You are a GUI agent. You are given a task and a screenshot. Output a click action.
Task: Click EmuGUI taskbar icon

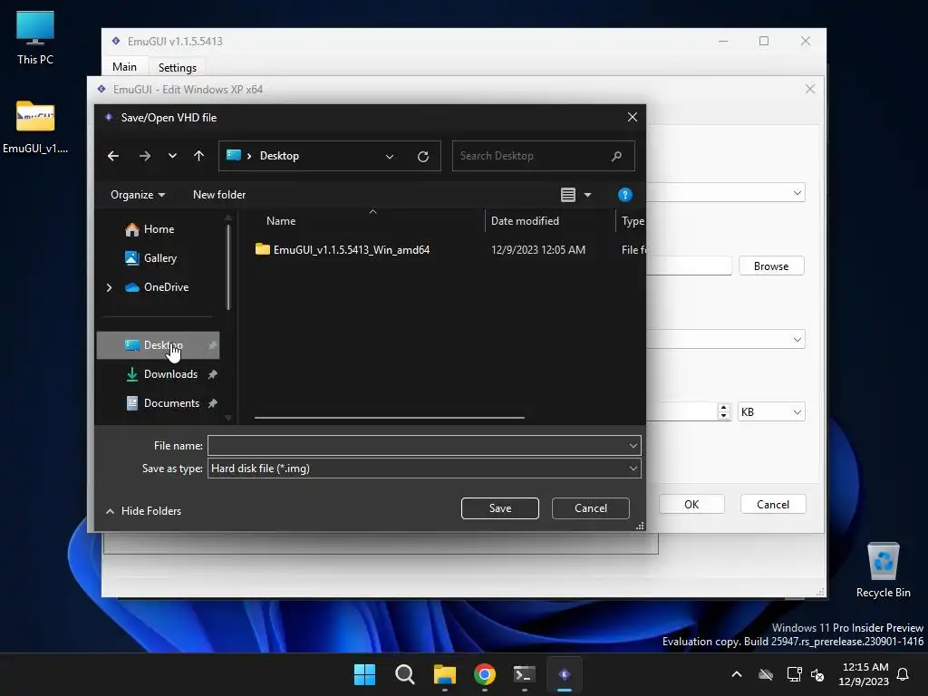coord(565,674)
